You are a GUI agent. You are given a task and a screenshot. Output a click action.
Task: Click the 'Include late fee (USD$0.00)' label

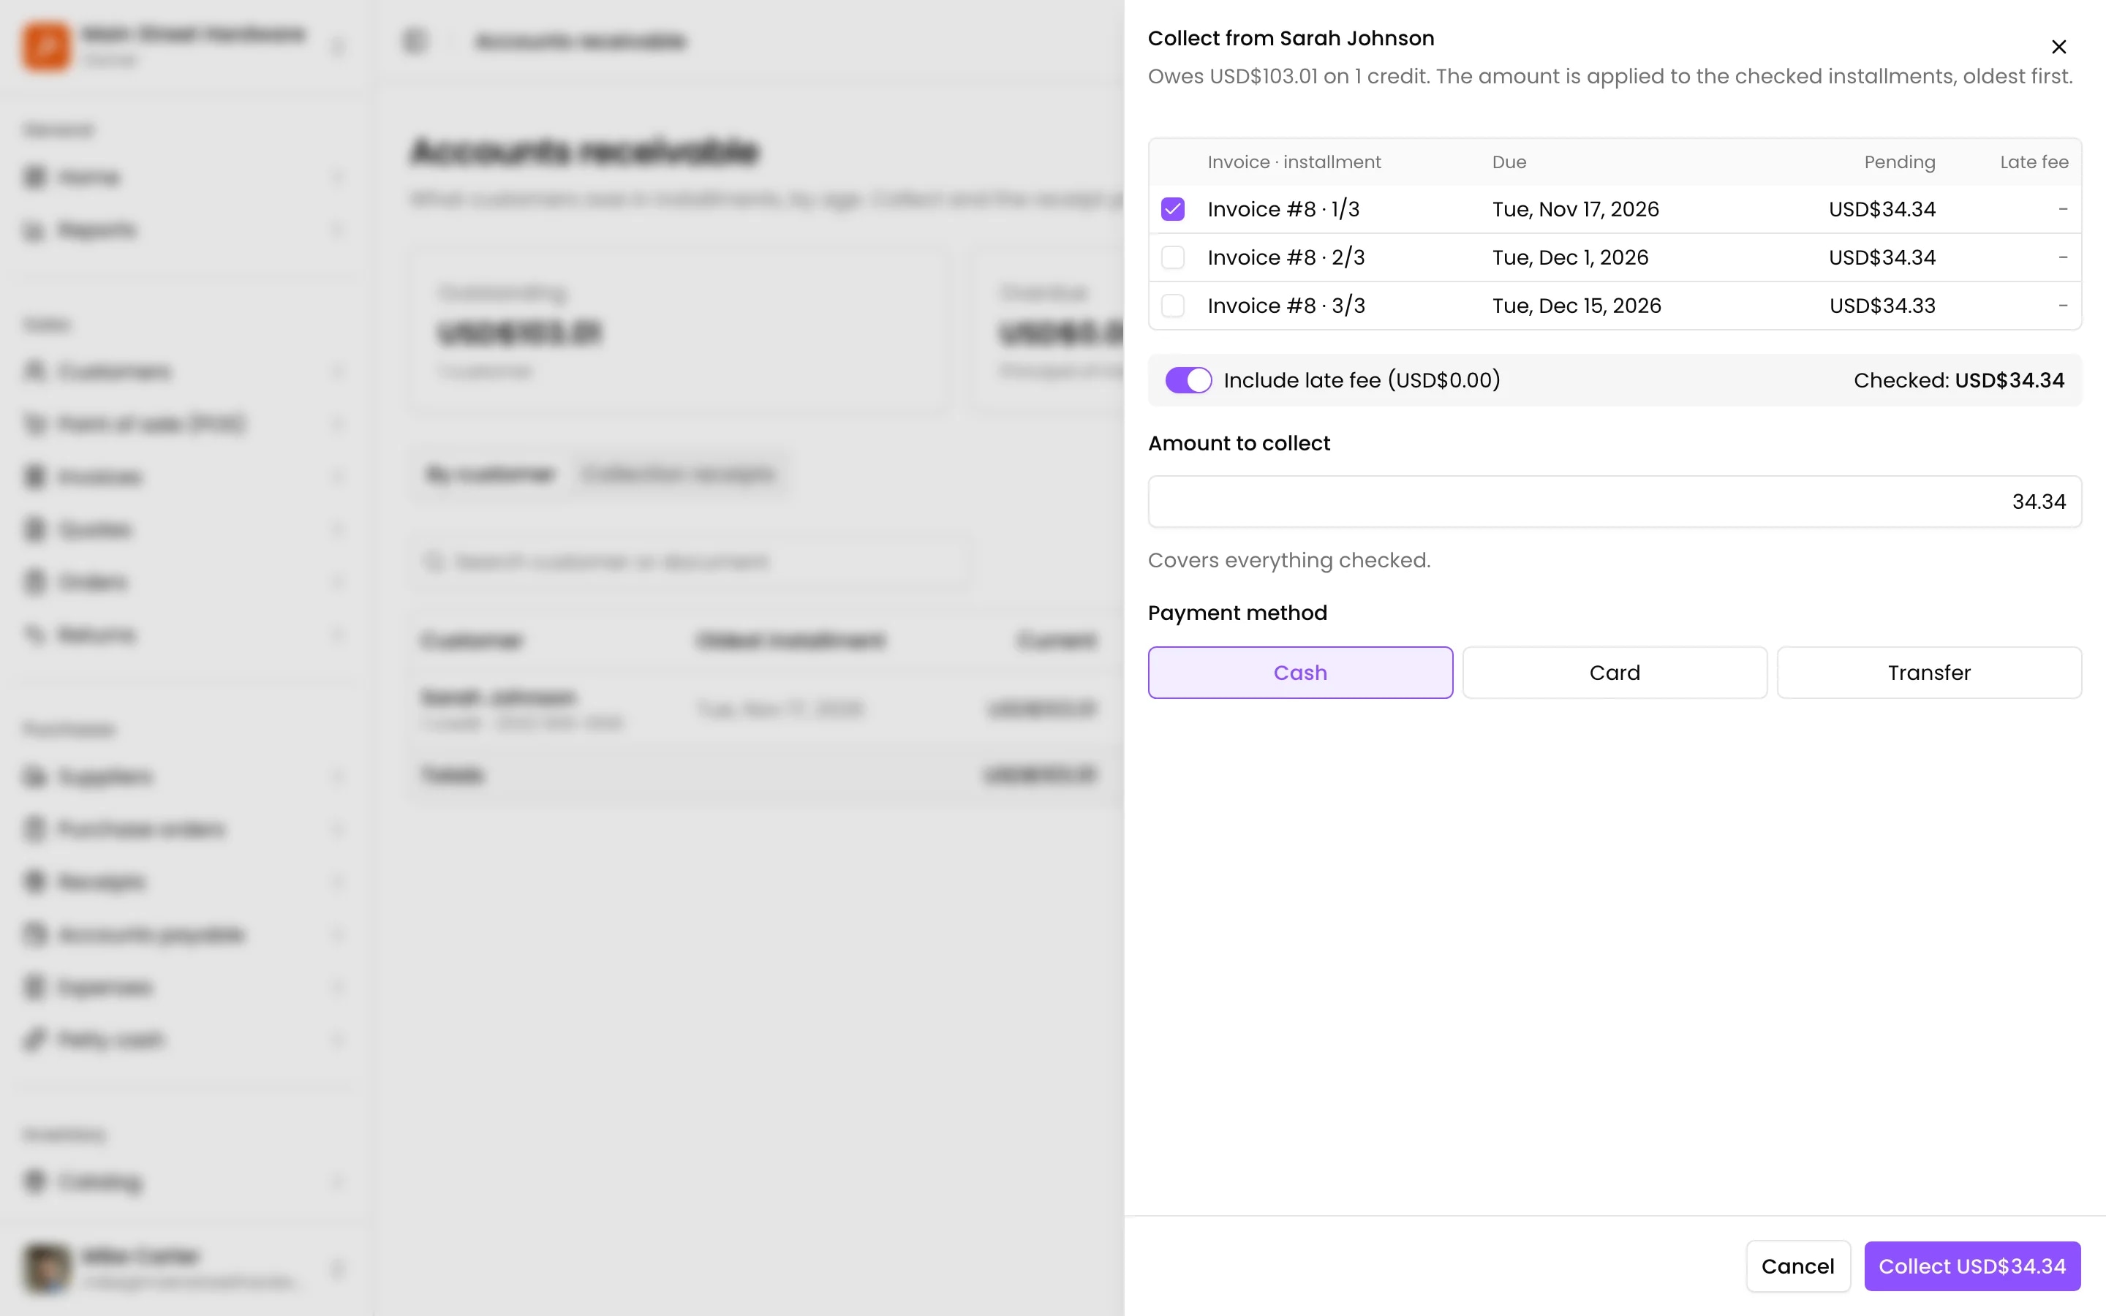point(1361,380)
